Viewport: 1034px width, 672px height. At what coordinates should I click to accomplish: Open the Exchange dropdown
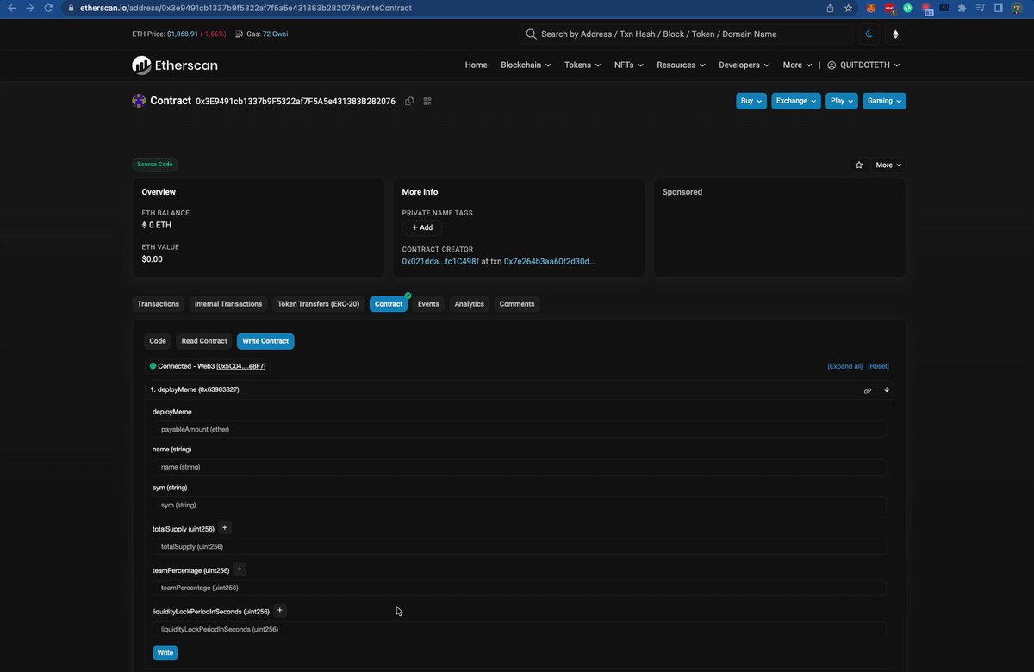(x=796, y=101)
